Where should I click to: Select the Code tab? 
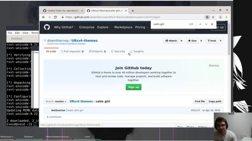[51, 51]
